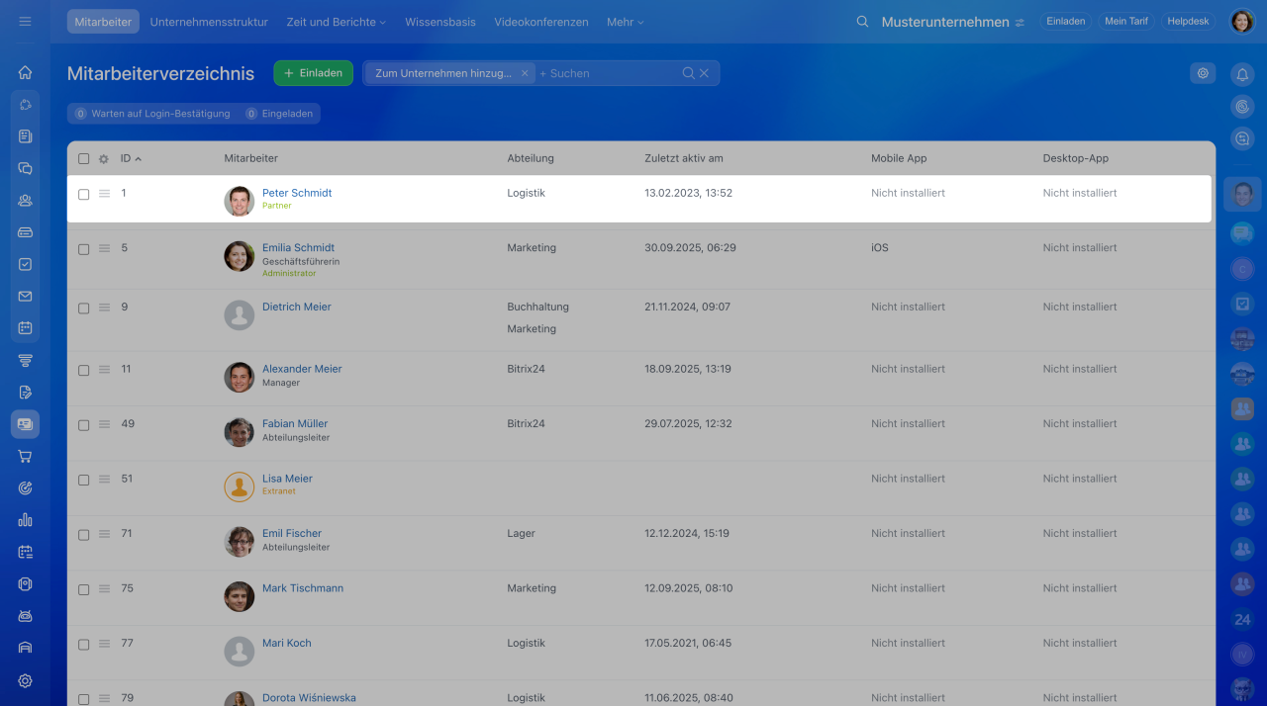1267x706 pixels.
Task: Open grid settings gear in ID column header
Action: coord(104,159)
